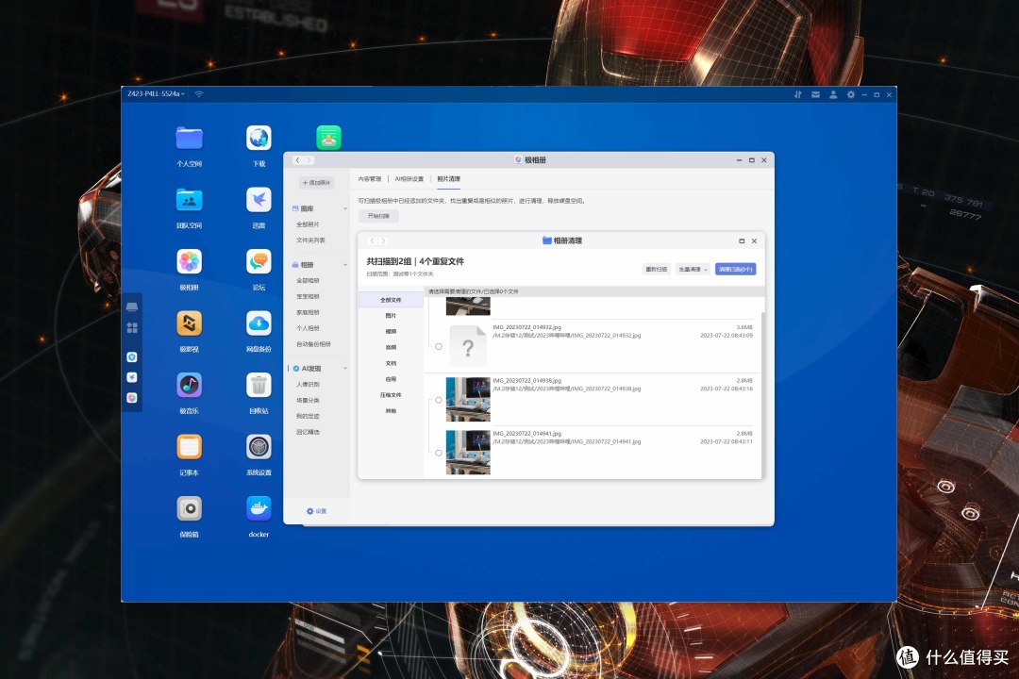This screenshot has height=679, width=1019.
Task: Open the message envelope icon in top bar
Action: pos(815,95)
